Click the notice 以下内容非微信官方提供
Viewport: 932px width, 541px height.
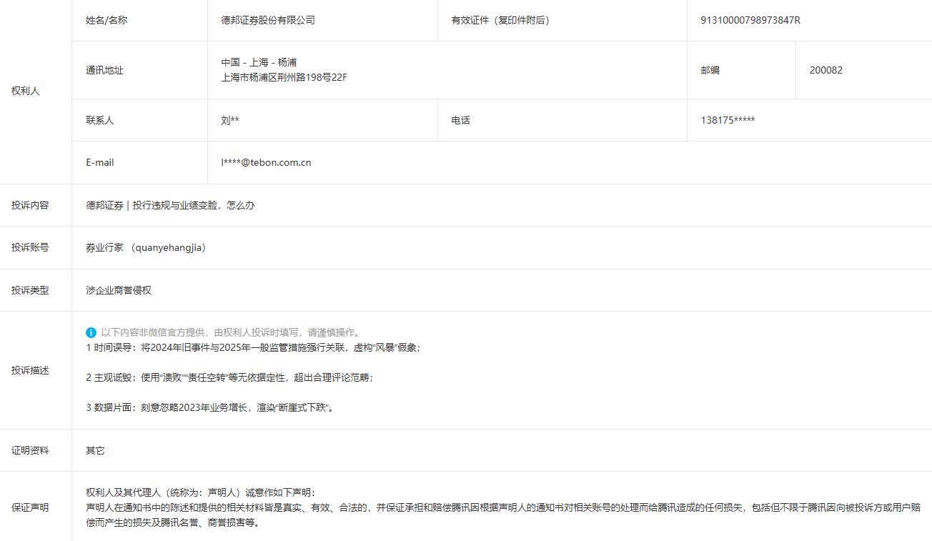pyautogui.click(x=231, y=332)
